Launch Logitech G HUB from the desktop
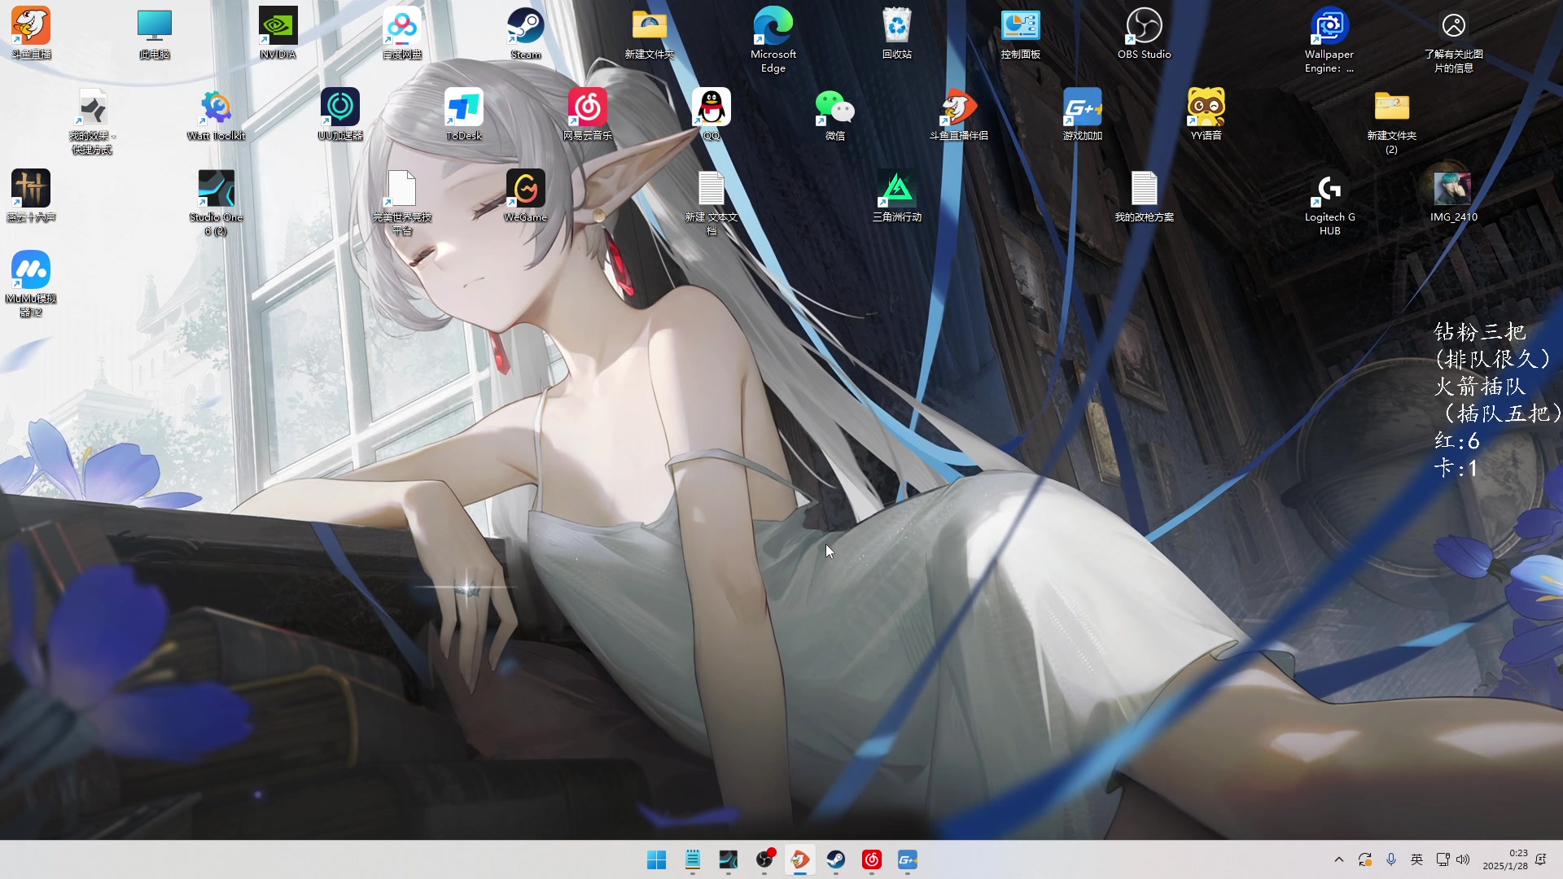Image resolution: width=1563 pixels, height=879 pixels. pos(1330,203)
